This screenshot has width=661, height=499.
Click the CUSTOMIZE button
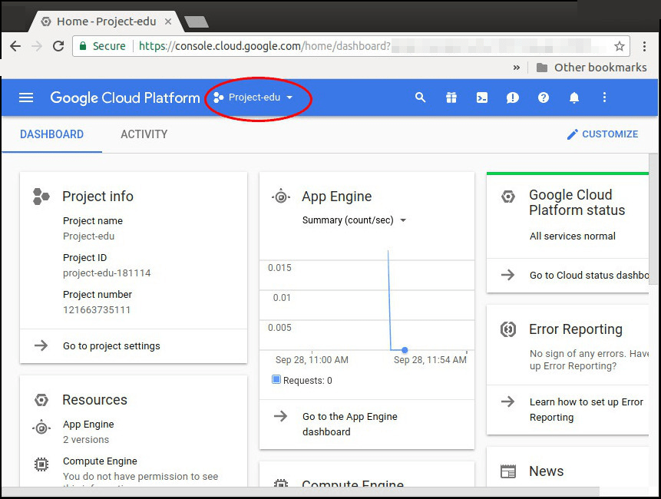[x=603, y=134]
